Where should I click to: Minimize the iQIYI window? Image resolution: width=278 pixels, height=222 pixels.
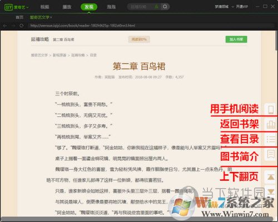(257, 7)
